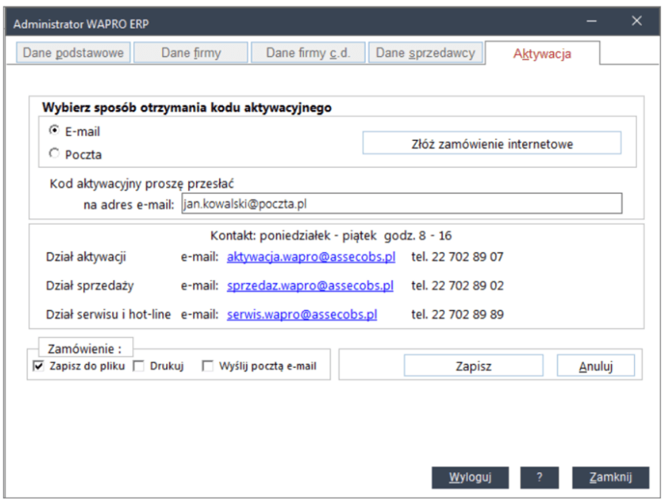The height and width of the screenshot is (500, 664).
Task: Uncheck the Zapisz do pliku option
Action: (40, 365)
